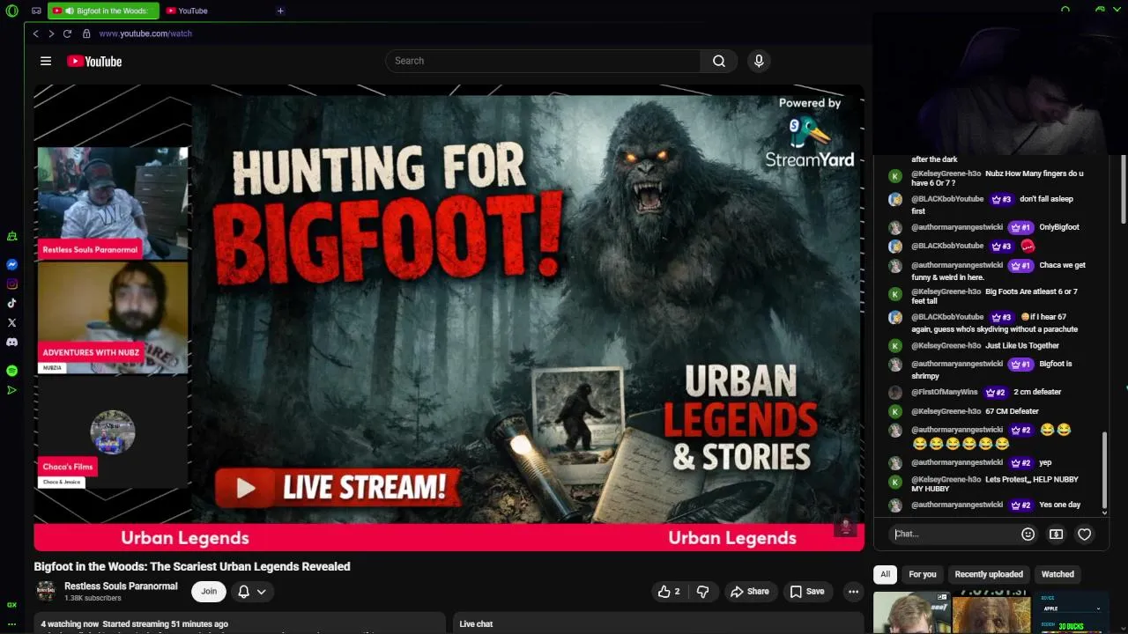Go back with the browser back arrow
This screenshot has height=634, width=1128.
[35, 33]
